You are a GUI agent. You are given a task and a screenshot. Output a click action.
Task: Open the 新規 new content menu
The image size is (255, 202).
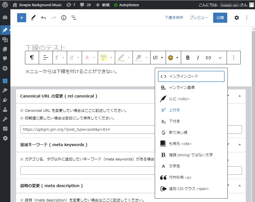click(103, 5)
